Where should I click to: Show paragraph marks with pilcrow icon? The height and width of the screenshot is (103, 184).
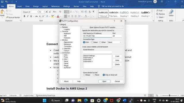[x=93, y=12]
